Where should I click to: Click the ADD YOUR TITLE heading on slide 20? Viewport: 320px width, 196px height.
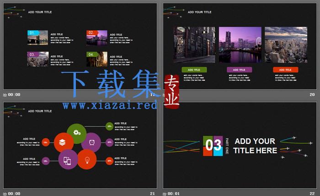200,12
